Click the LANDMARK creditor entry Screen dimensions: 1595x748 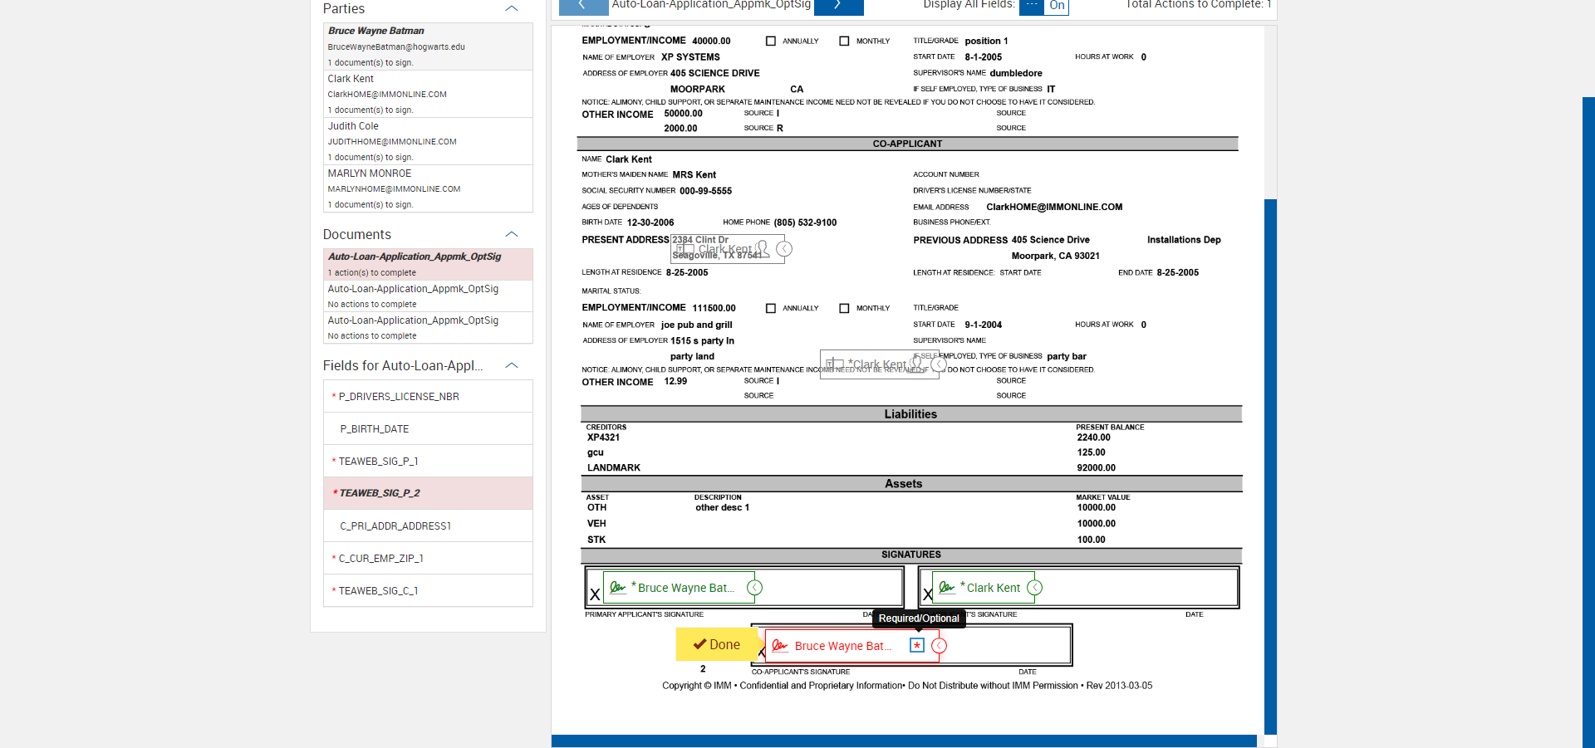point(614,468)
